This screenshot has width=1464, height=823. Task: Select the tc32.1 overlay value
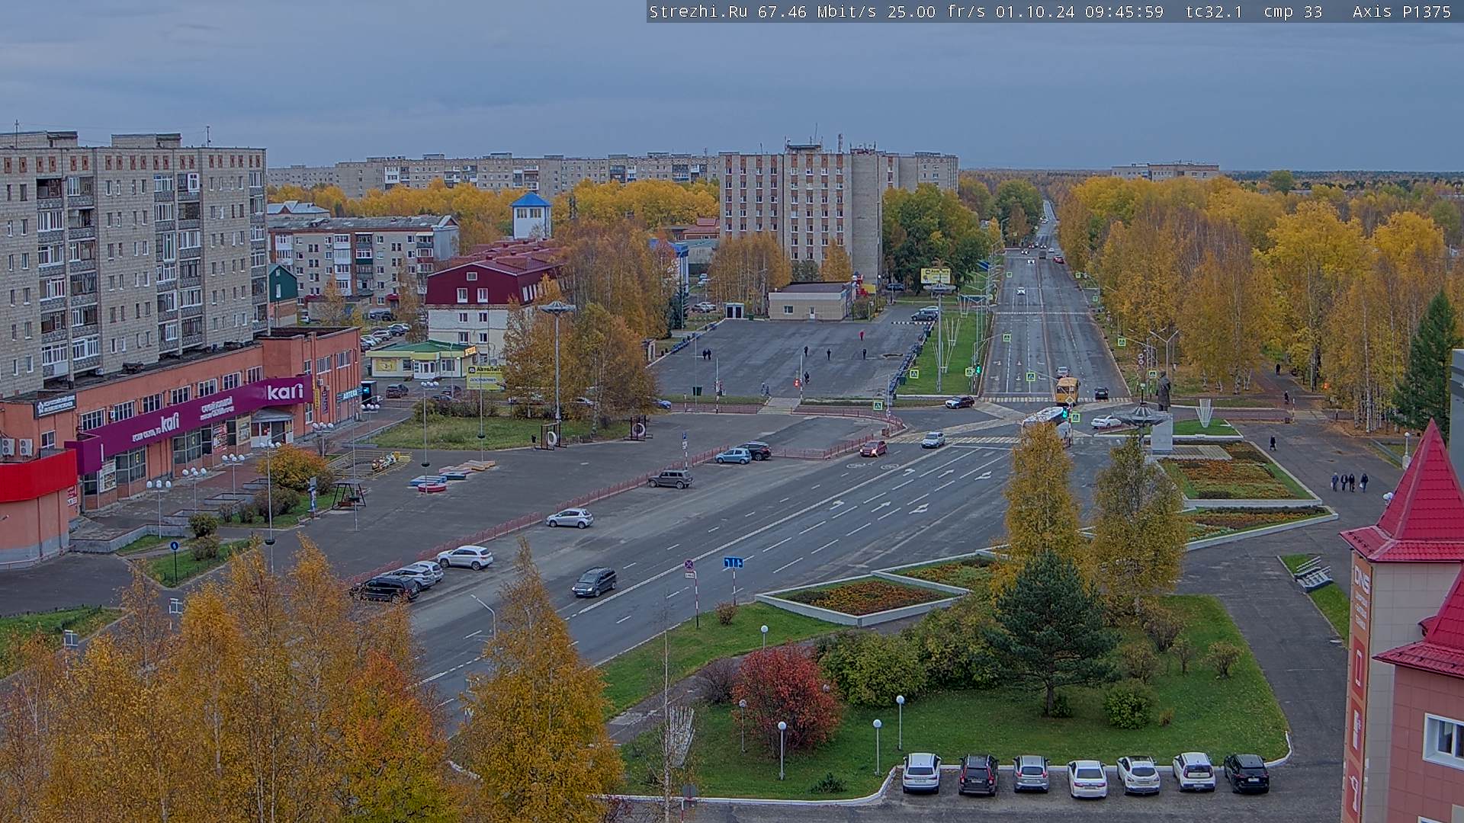coord(1214,11)
